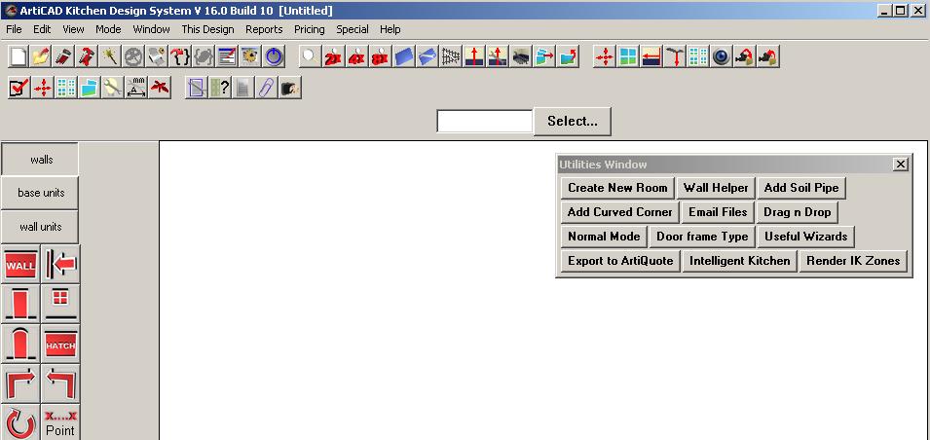Screen dimensions: 930x440
Task: Click the Email Files button
Action: (x=718, y=211)
